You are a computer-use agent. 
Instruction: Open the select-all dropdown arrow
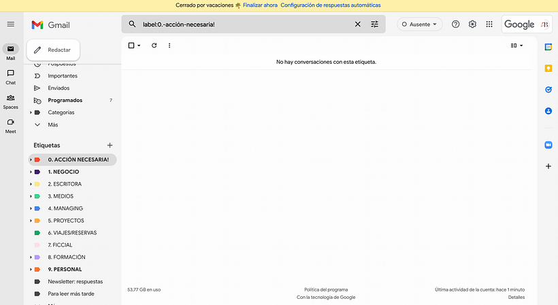click(x=139, y=46)
